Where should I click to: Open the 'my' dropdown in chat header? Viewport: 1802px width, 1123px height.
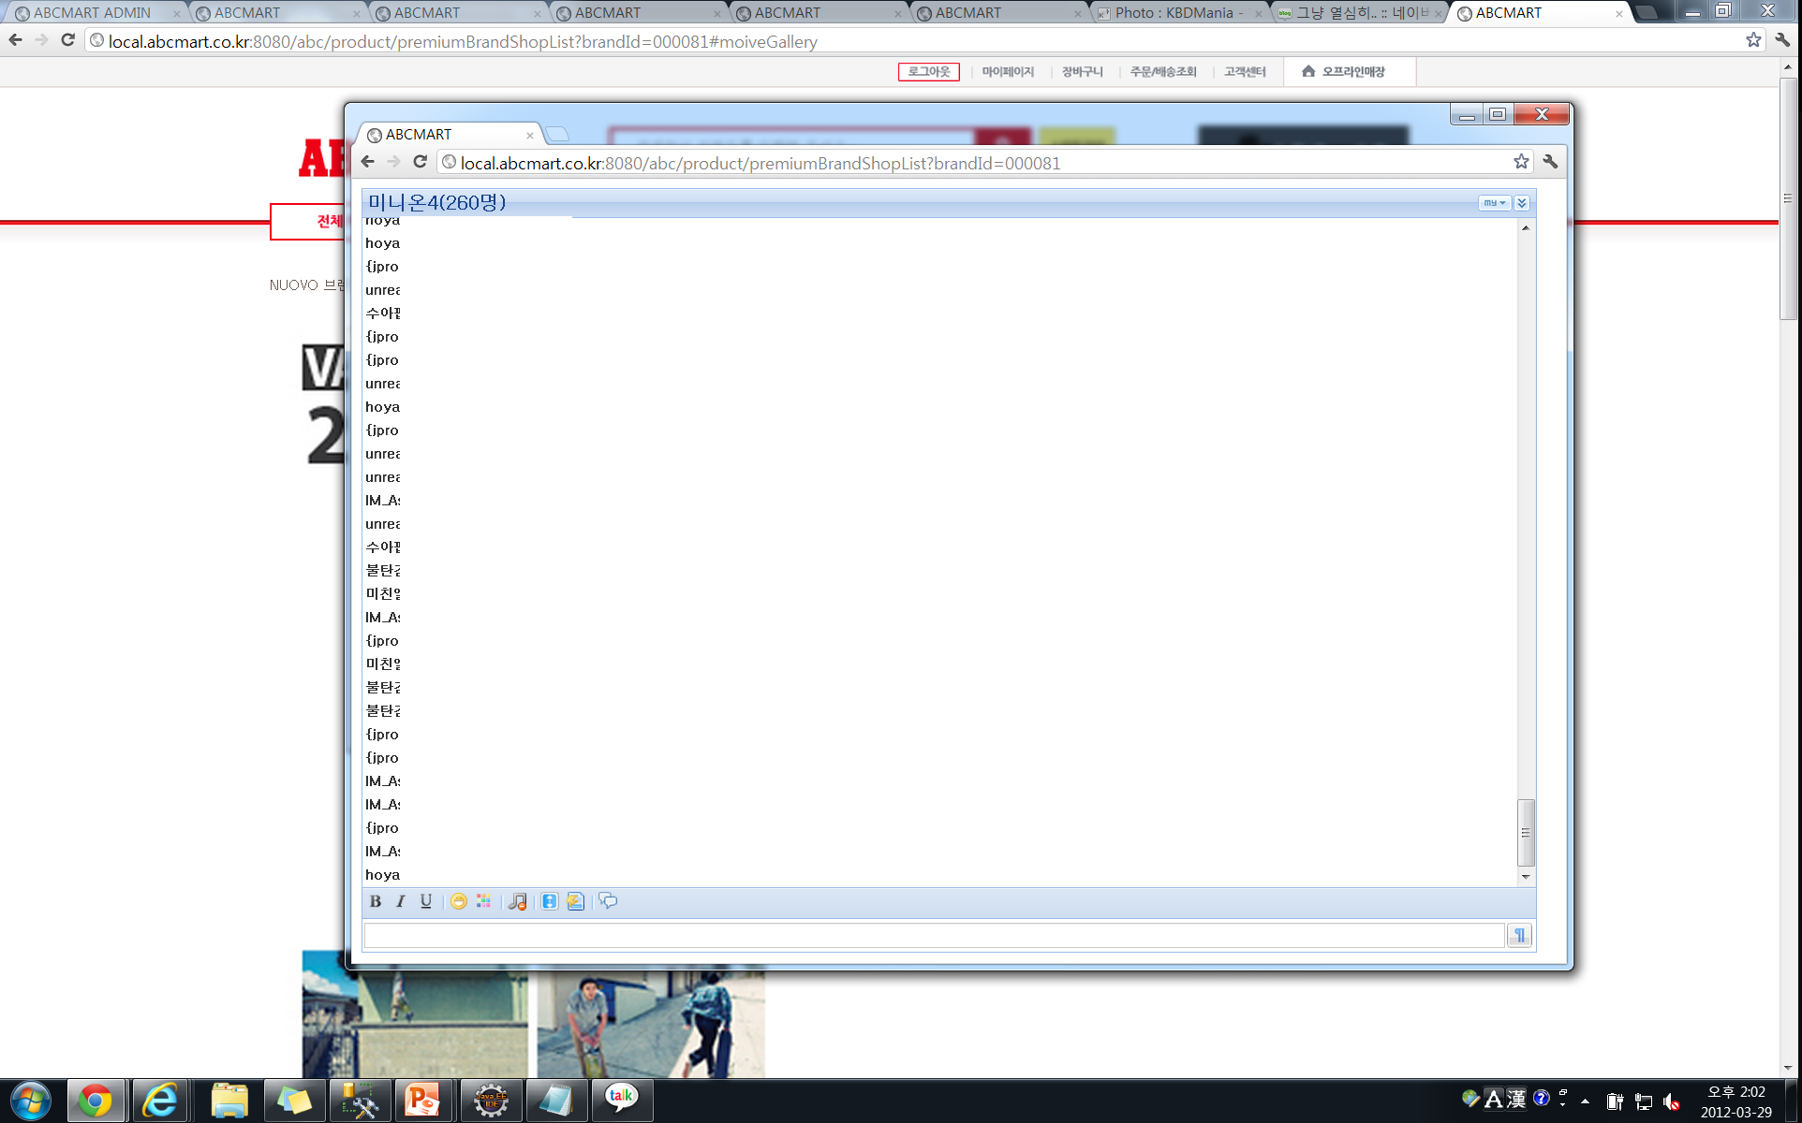pyautogui.click(x=1494, y=203)
